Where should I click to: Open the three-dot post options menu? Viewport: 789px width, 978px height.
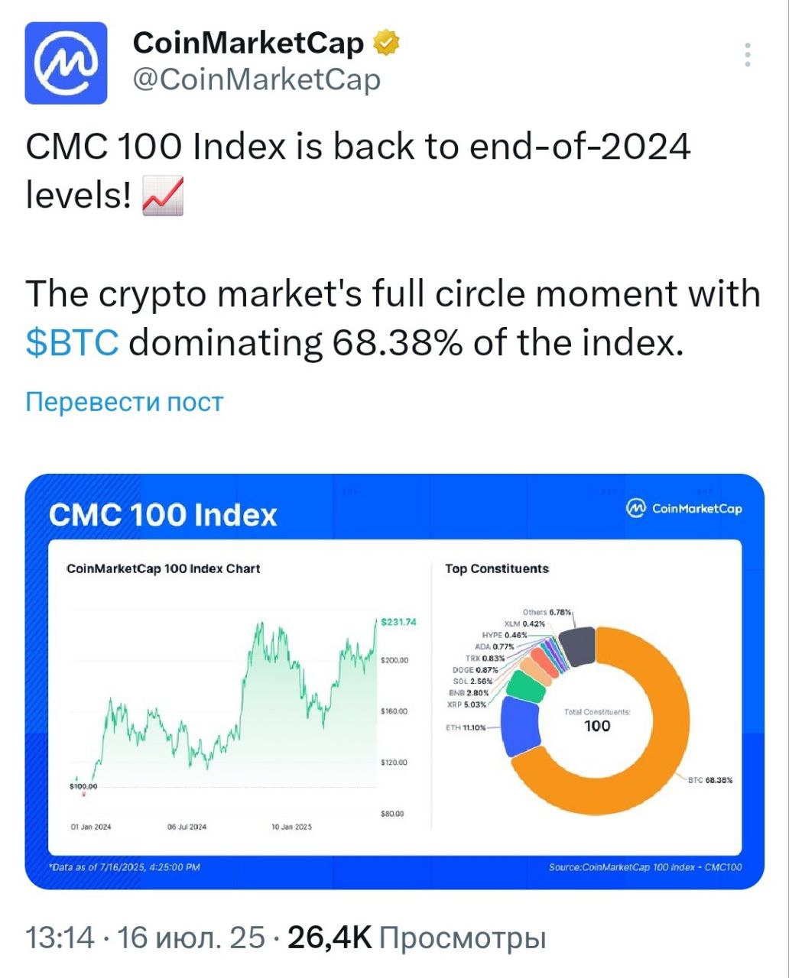[x=748, y=55]
